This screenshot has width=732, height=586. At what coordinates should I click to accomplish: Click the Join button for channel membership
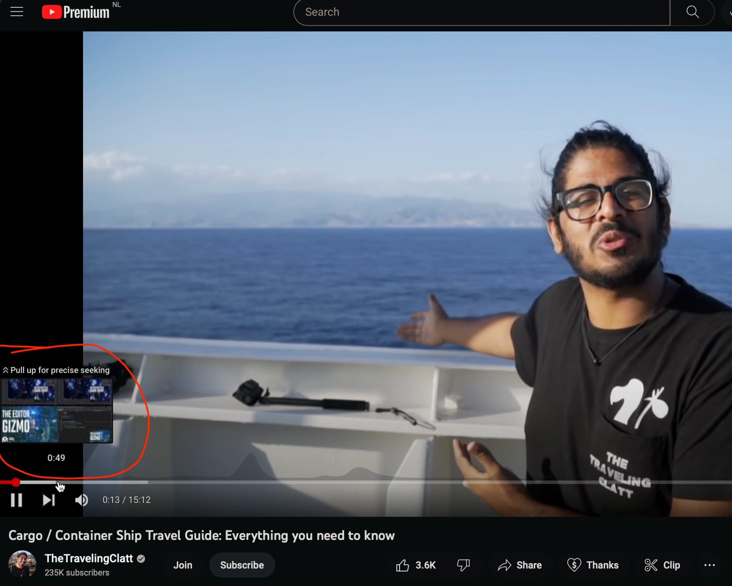coord(182,564)
